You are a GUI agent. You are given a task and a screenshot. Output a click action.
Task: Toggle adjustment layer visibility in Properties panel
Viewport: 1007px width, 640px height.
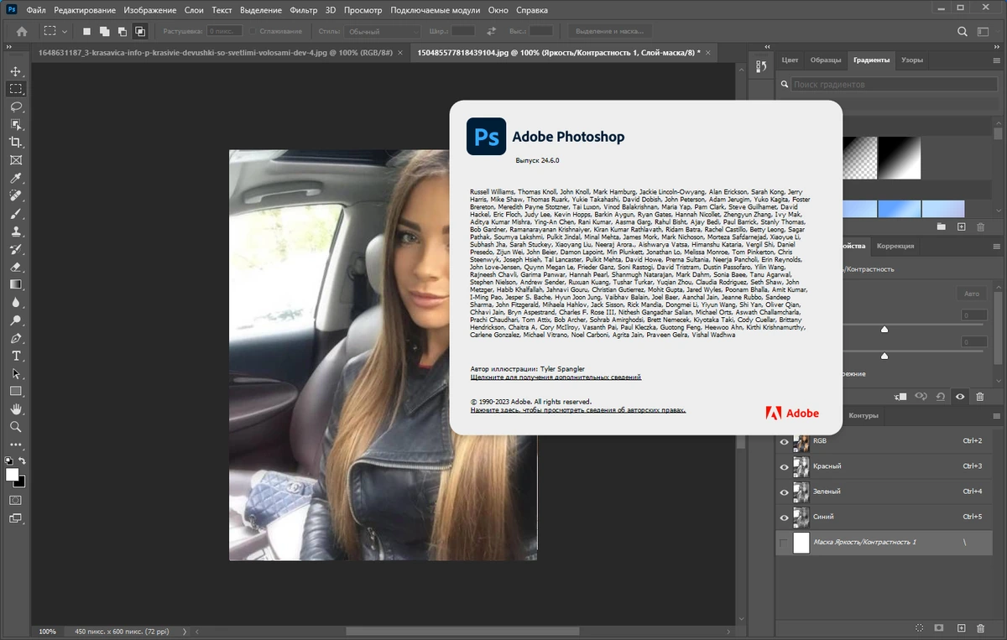(960, 397)
